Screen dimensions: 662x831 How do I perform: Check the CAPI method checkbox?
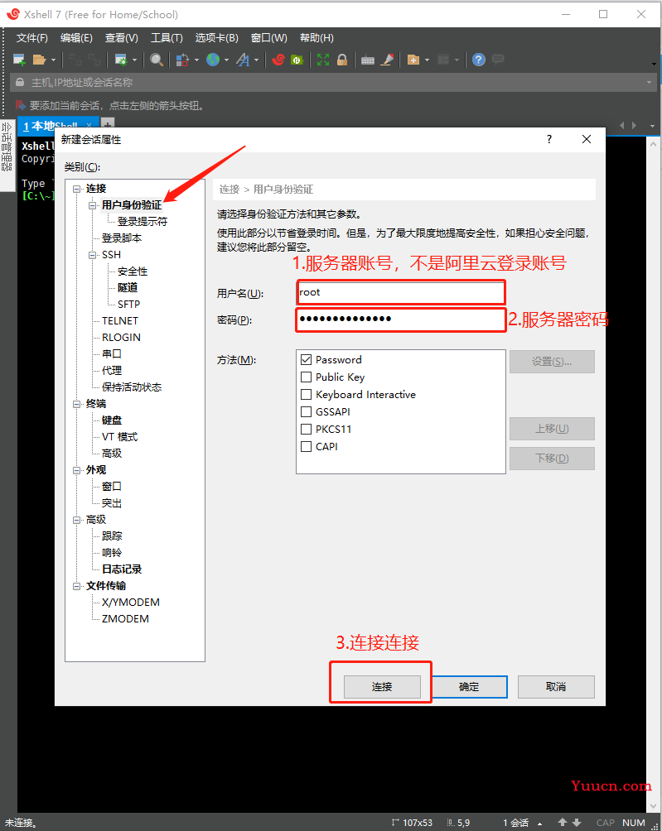point(306,446)
